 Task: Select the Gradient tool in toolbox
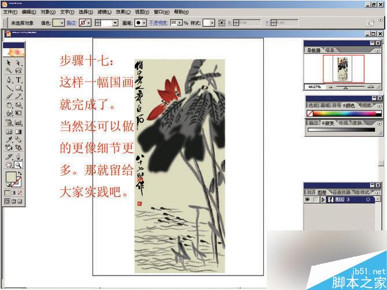19,131
